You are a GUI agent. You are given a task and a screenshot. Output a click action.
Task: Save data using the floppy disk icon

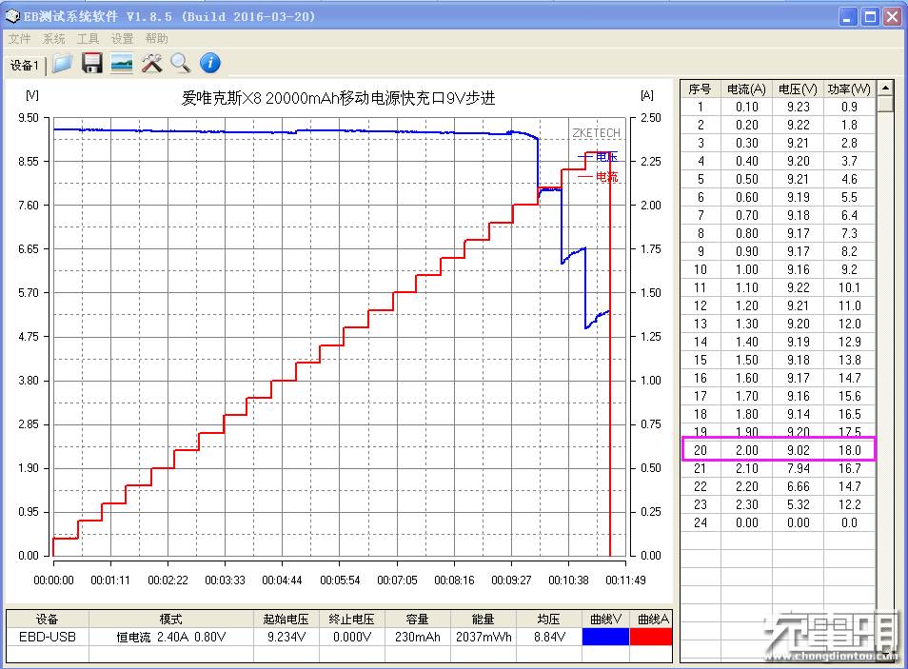tap(92, 63)
